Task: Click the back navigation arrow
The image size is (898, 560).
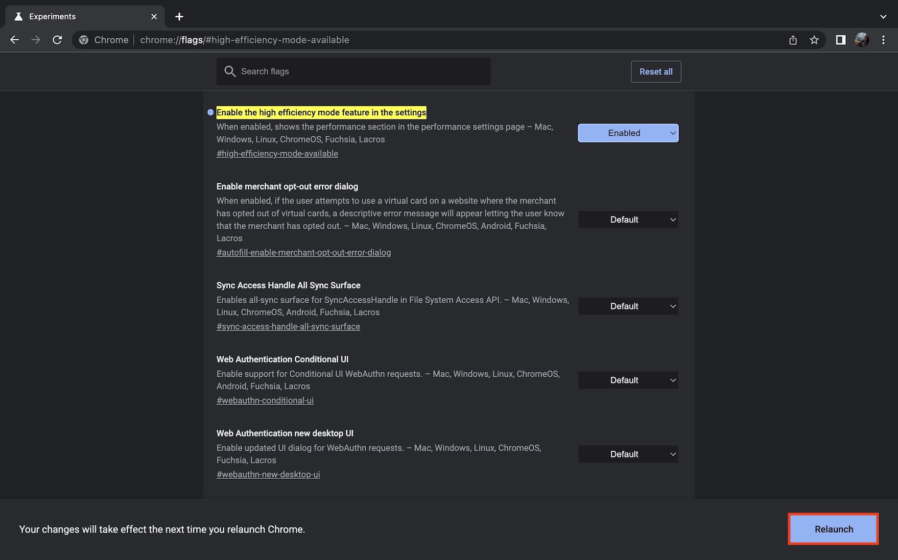Action: coord(14,40)
